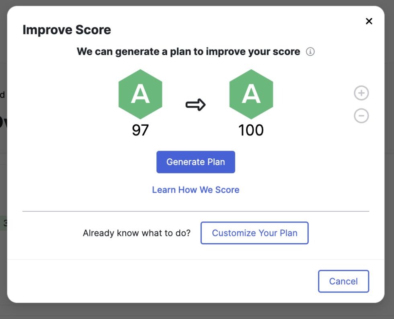Click the 'Already know what to do?' text
Viewport: 394px width, 319px height.
pyautogui.click(x=137, y=233)
